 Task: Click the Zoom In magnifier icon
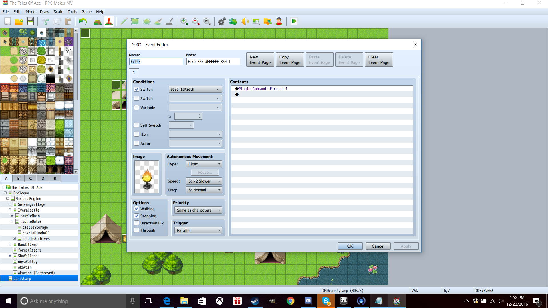[184, 21]
